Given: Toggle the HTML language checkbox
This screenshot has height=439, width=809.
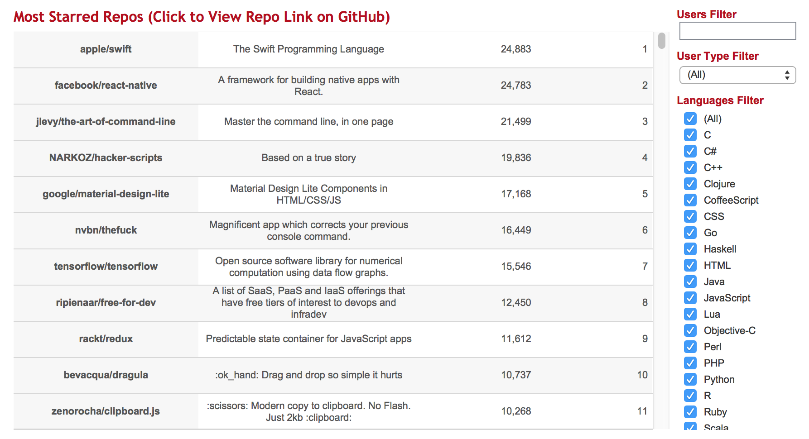Looking at the screenshot, I should coord(690,265).
